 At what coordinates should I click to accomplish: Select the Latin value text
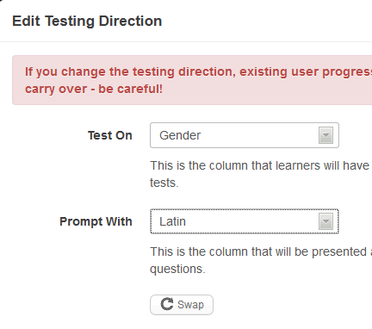click(172, 221)
